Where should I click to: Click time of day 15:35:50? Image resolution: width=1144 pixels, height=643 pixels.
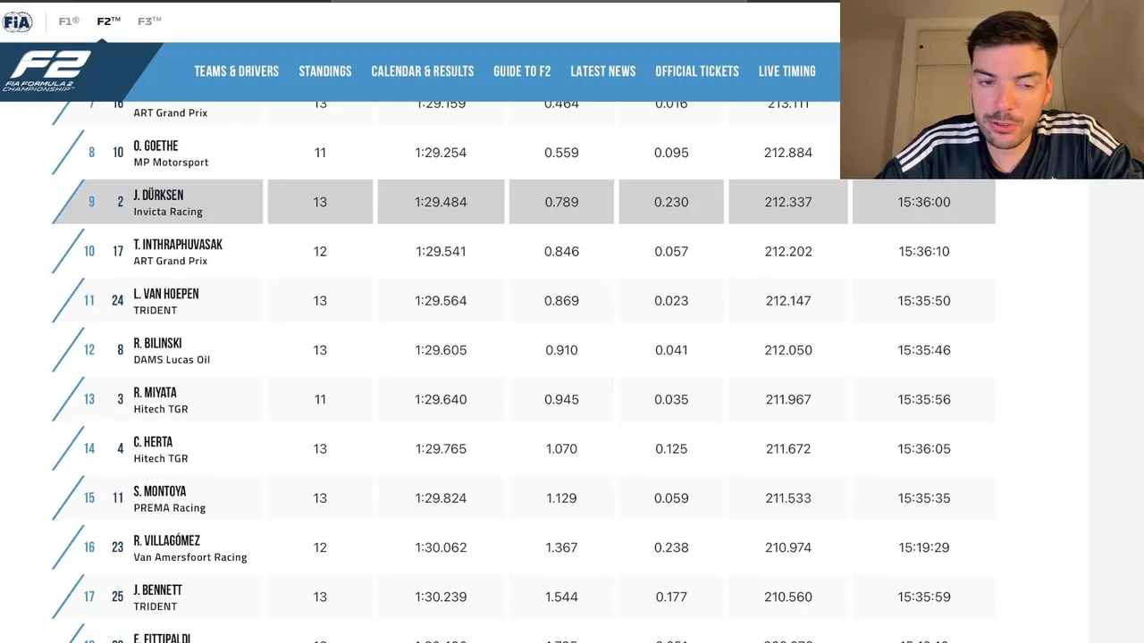pos(924,301)
